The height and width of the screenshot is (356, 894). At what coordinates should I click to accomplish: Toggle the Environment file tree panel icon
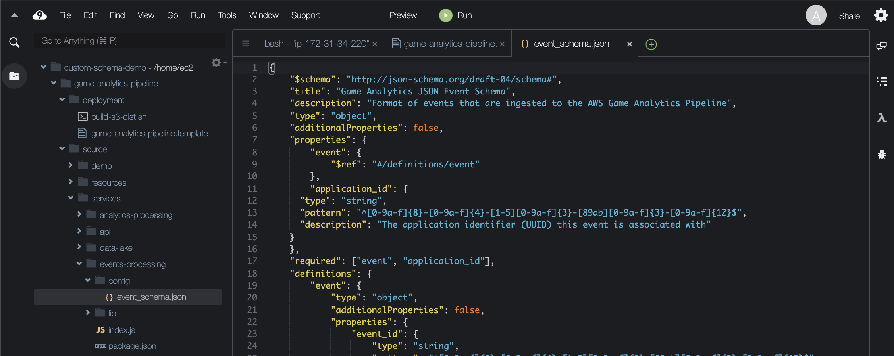[14, 76]
